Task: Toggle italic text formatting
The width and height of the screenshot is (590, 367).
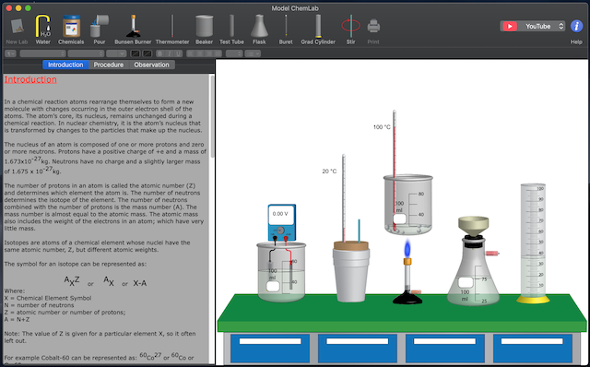Action: [x=169, y=53]
